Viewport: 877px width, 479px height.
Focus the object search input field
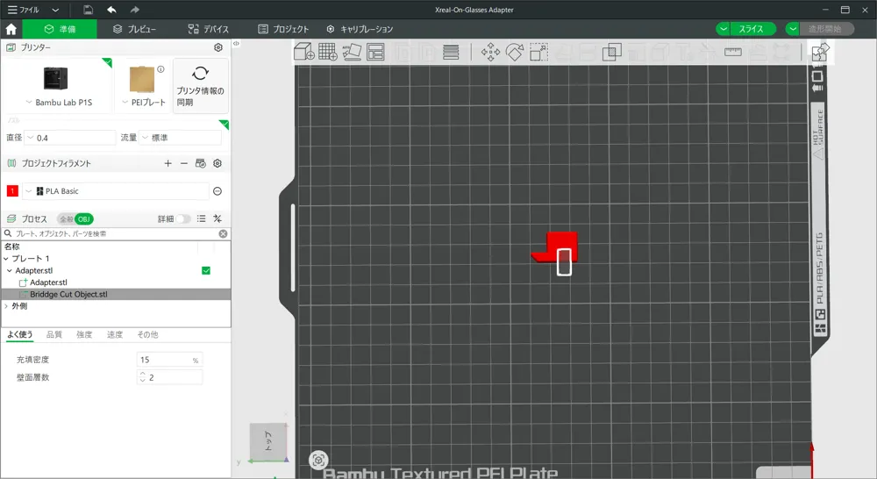click(x=115, y=234)
